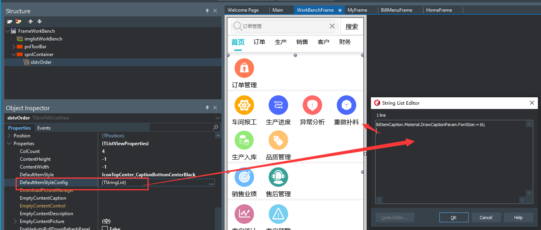Select the 首页 tab in the designer
This screenshot has height=230, width=541.
[x=238, y=42]
